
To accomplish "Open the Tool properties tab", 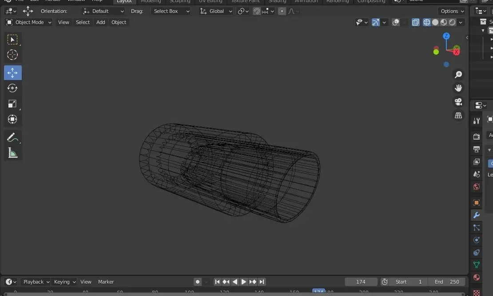I will coord(477,121).
